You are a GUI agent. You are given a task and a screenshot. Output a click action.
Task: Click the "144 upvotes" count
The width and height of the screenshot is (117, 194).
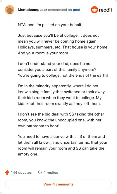click(21, 173)
